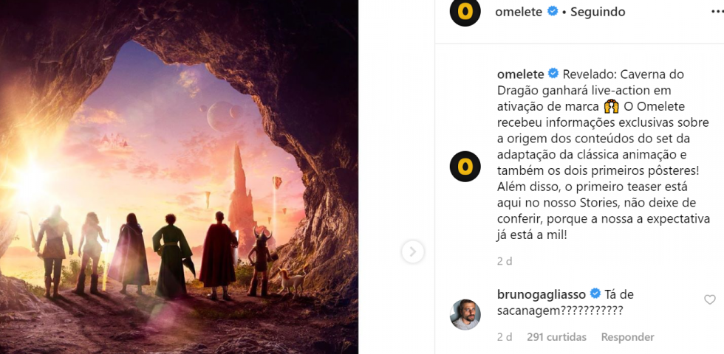Open brunogagliasso's profile picture
Screen dimensions: 724x354
[465, 315]
